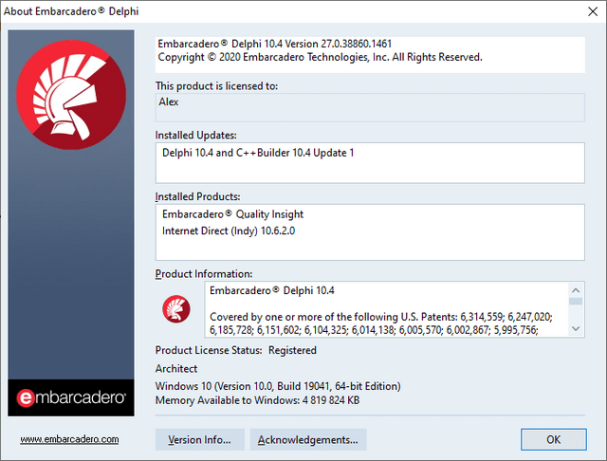The height and width of the screenshot is (461, 607).
Task: Click the patent numbers line starting 6,185,728
Action: tap(374, 330)
